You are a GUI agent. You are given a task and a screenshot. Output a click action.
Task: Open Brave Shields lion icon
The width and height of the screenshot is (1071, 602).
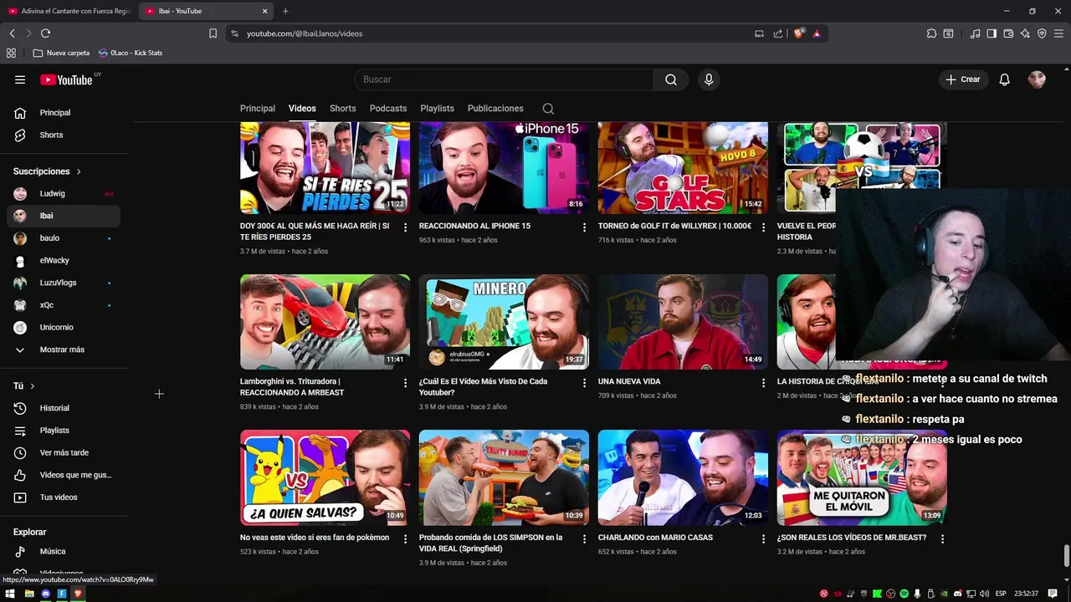point(799,33)
